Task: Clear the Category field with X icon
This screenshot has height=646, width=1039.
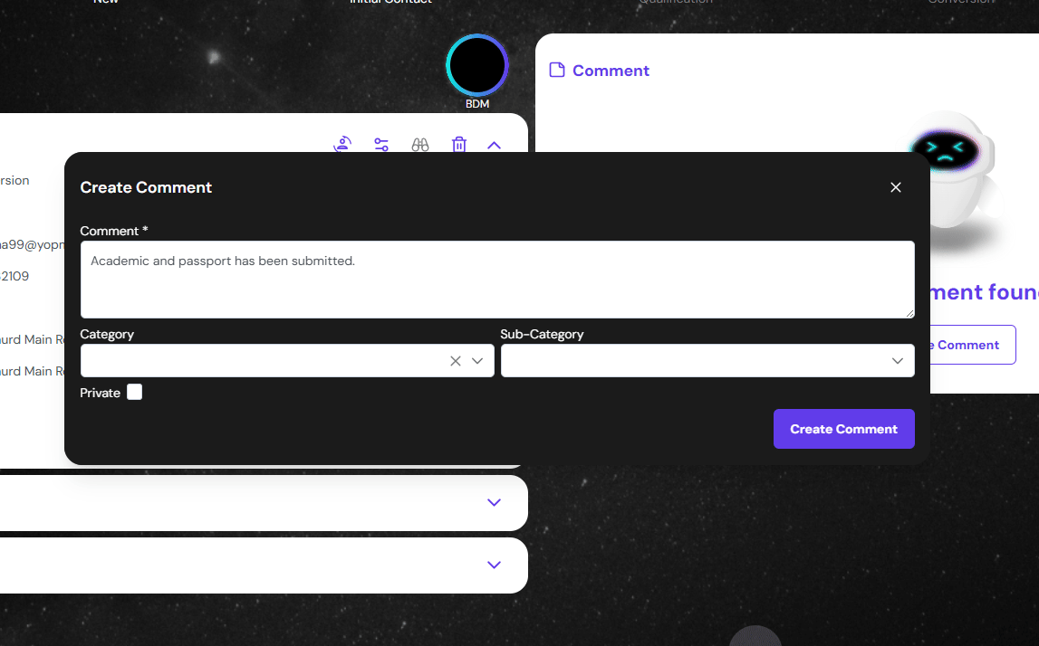Action: point(456,361)
